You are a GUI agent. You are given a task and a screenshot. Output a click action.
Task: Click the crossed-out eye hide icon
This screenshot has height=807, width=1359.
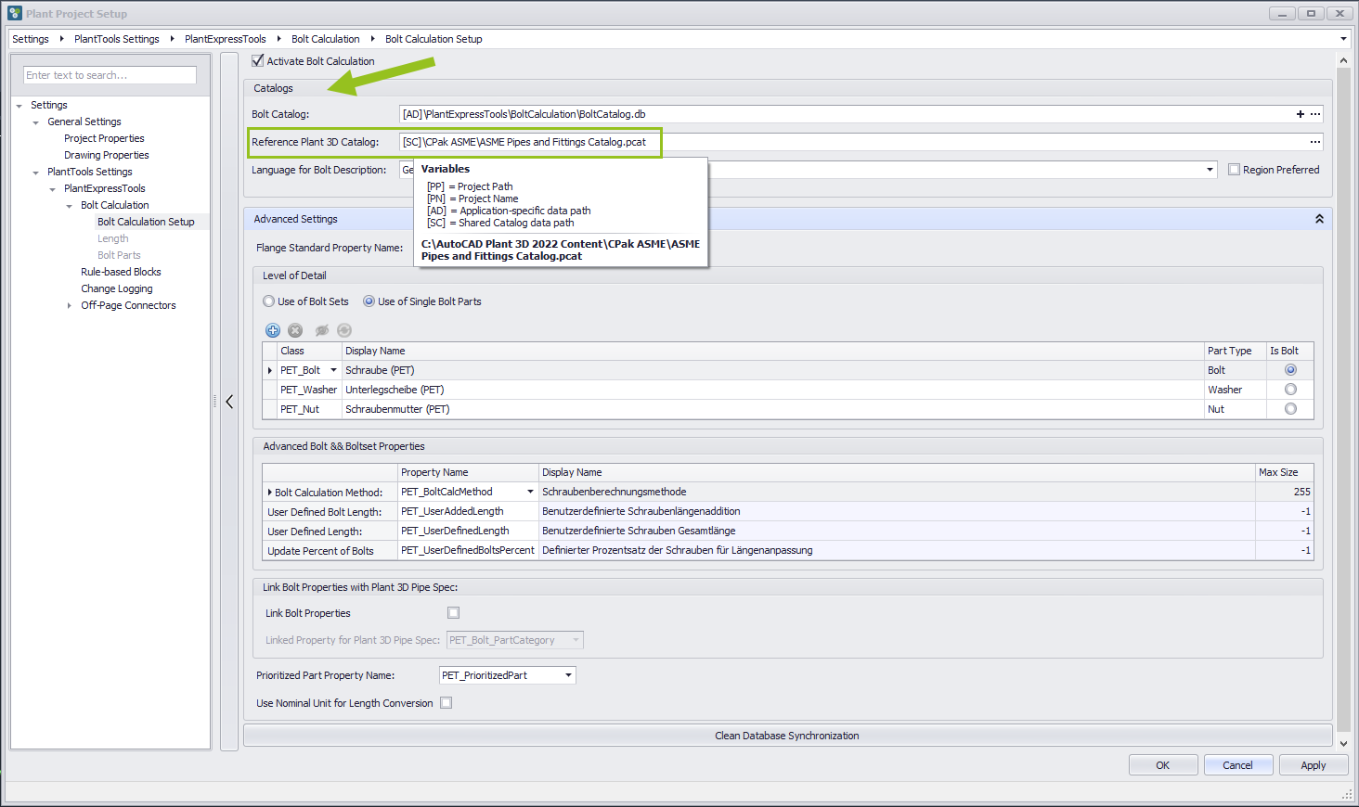322,330
